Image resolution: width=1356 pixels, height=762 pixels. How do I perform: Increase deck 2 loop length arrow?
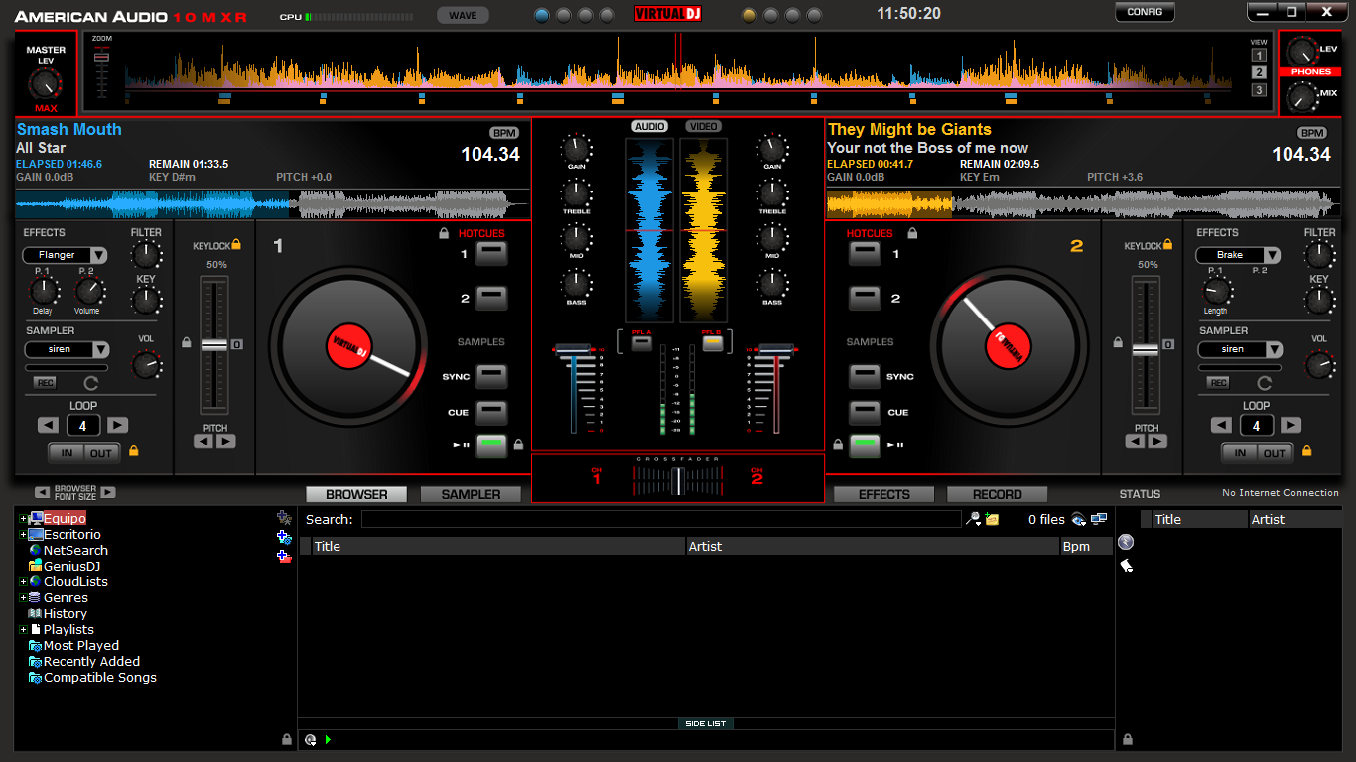pyautogui.click(x=1290, y=425)
